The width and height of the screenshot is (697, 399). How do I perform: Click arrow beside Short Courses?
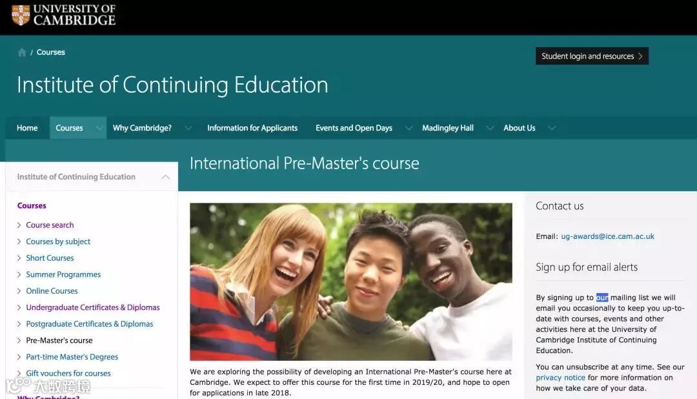(19, 258)
